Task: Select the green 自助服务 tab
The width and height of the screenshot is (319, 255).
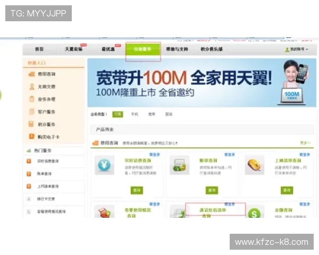Action: 143,49
